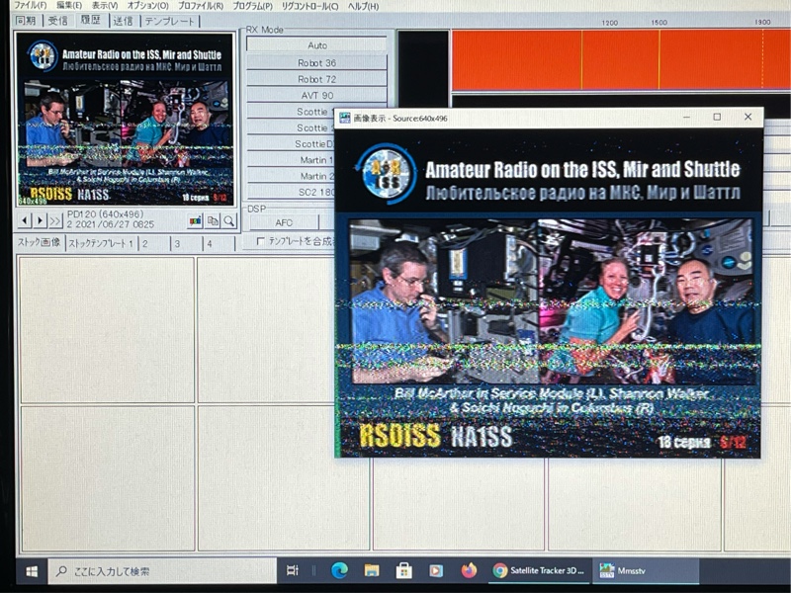Open the Windows Start menu
Viewport: 791px width, 593px height.
(32, 571)
